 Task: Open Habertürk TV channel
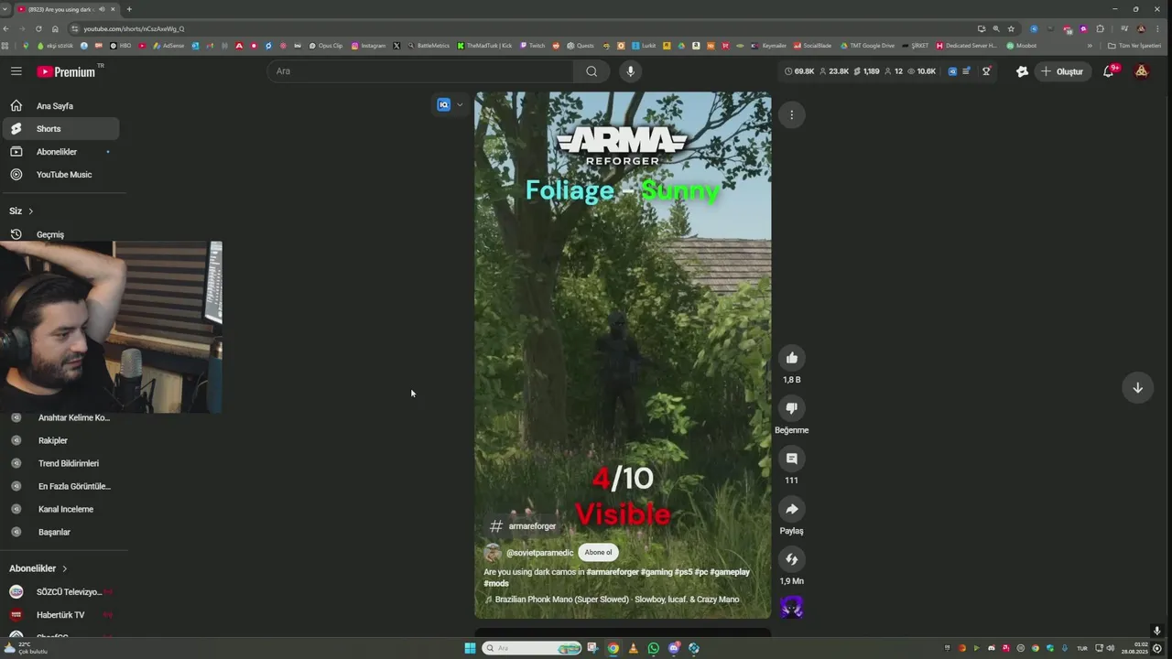[x=60, y=615]
